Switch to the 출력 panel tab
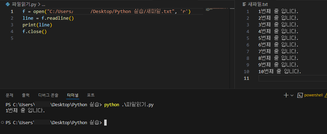327x134 pixels. pos(26,95)
